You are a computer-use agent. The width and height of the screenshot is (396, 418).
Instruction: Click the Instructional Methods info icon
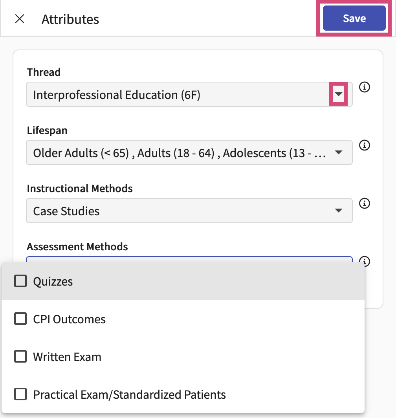364,203
